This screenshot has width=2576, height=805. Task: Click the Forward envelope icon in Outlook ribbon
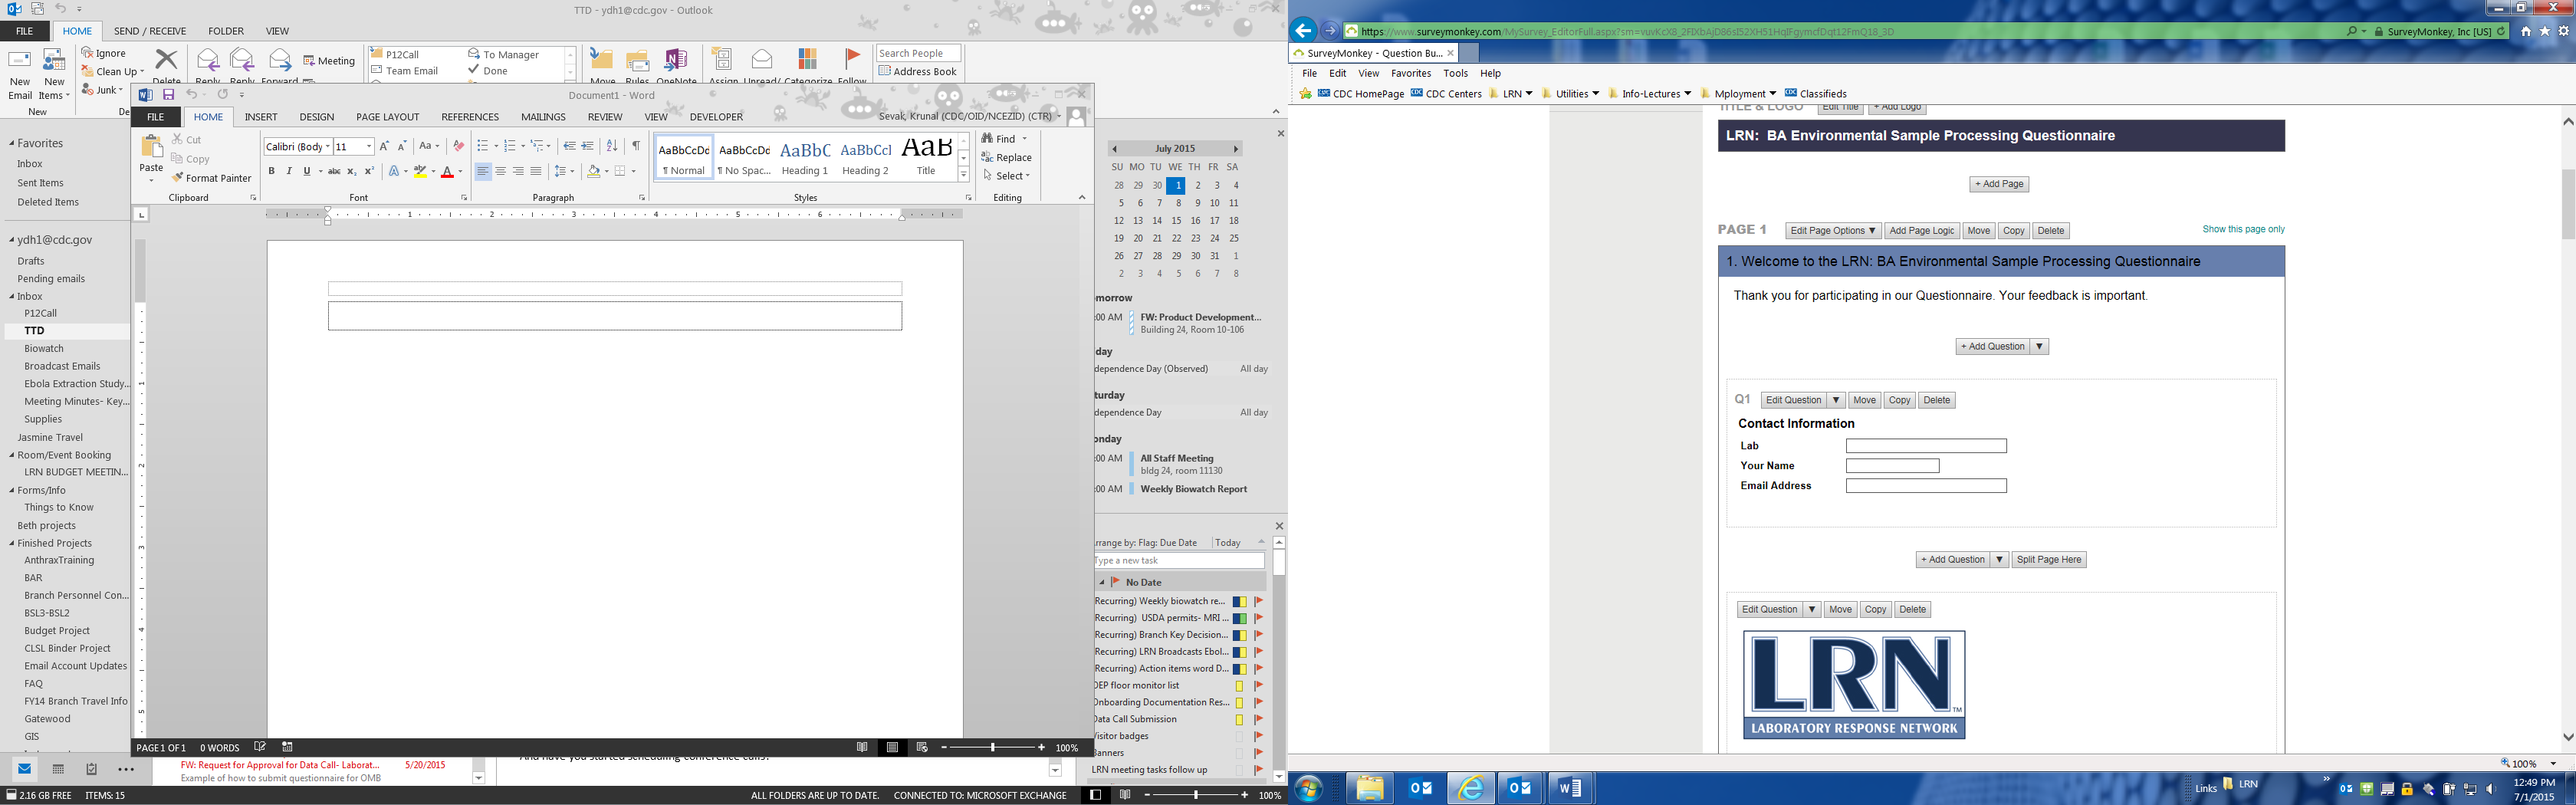[x=280, y=60]
